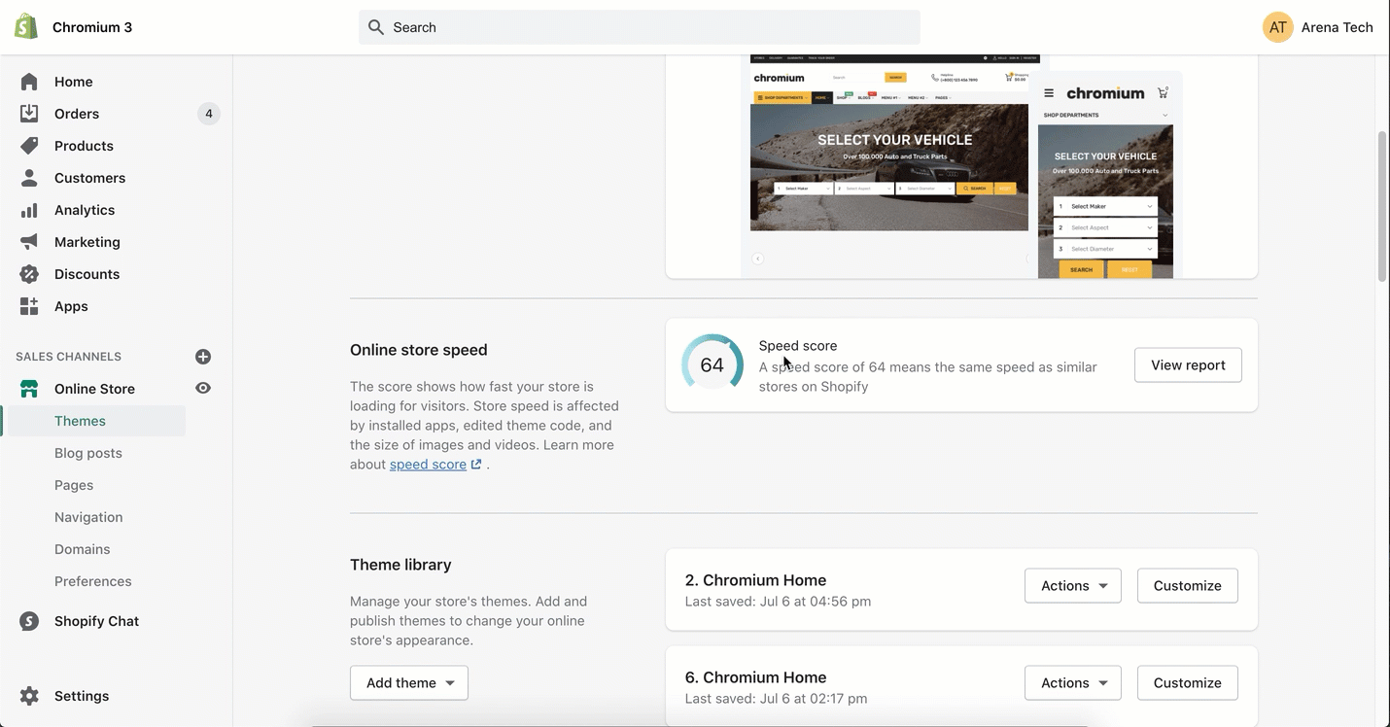Click the Apps grid icon
This screenshot has height=727, width=1390.
pyautogui.click(x=29, y=306)
